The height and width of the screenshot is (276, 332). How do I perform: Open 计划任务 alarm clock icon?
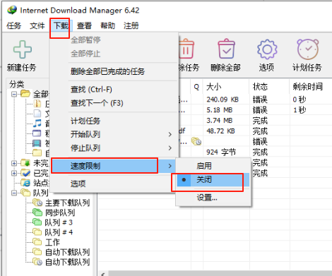tap(308, 49)
